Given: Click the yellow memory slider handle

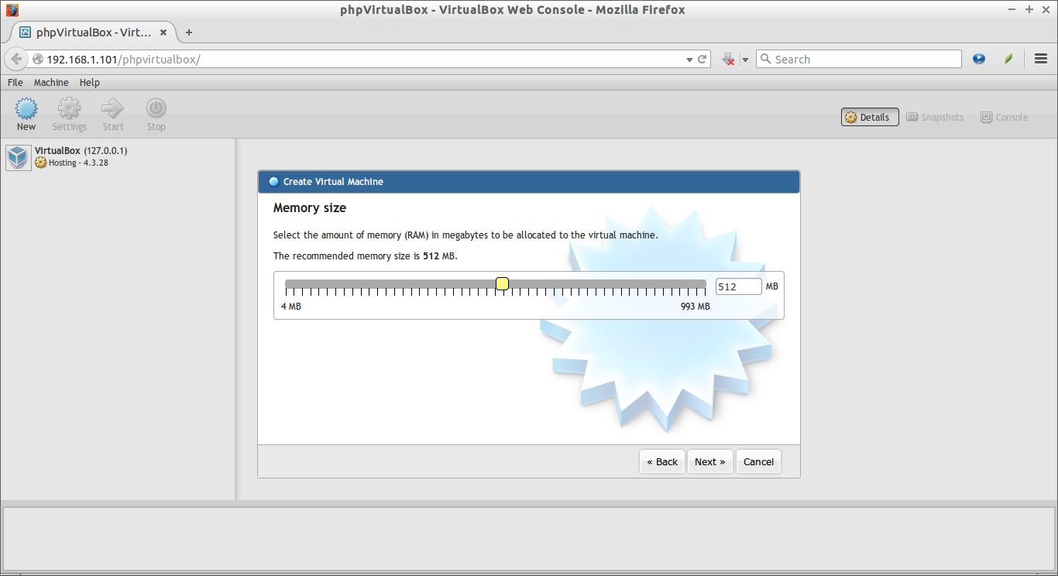Looking at the screenshot, I should (x=502, y=284).
